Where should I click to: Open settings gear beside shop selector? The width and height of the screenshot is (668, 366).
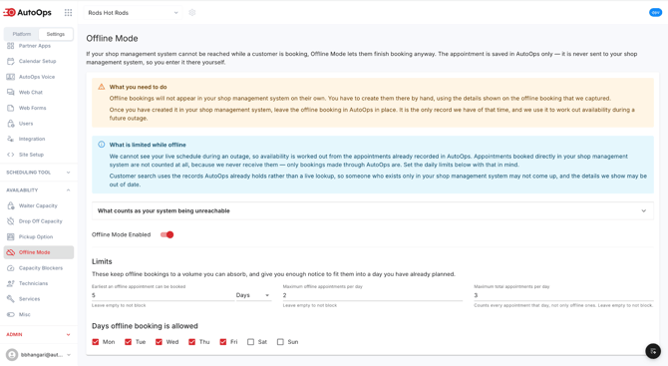click(192, 13)
